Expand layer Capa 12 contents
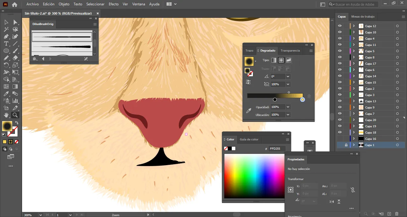Screen dimensions: 407x217 [x=354, y=26]
